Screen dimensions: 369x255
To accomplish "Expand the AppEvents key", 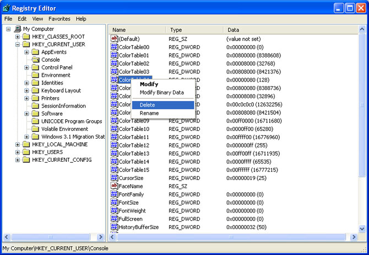I will point(28,52).
